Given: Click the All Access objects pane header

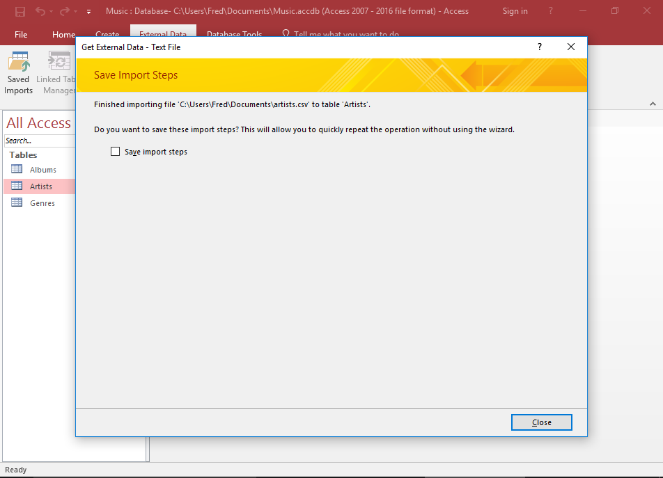Looking at the screenshot, I should point(38,123).
